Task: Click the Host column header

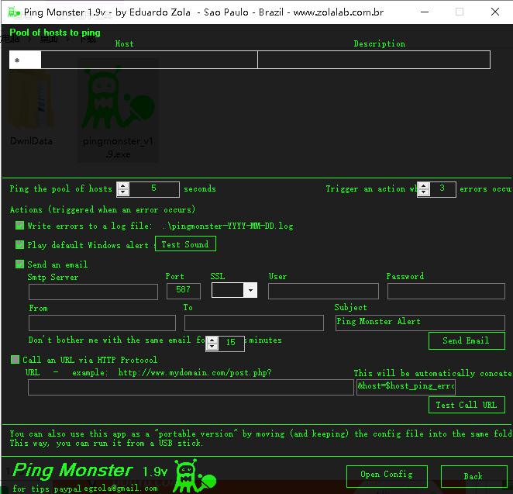Action: [x=124, y=44]
